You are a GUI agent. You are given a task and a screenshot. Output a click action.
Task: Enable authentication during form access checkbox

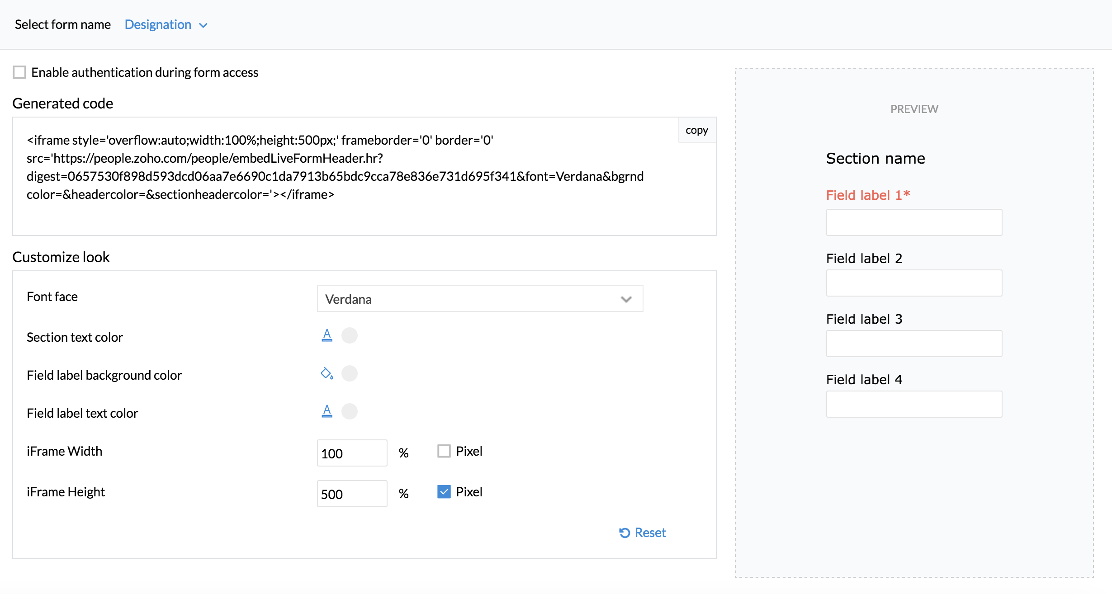tap(19, 72)
